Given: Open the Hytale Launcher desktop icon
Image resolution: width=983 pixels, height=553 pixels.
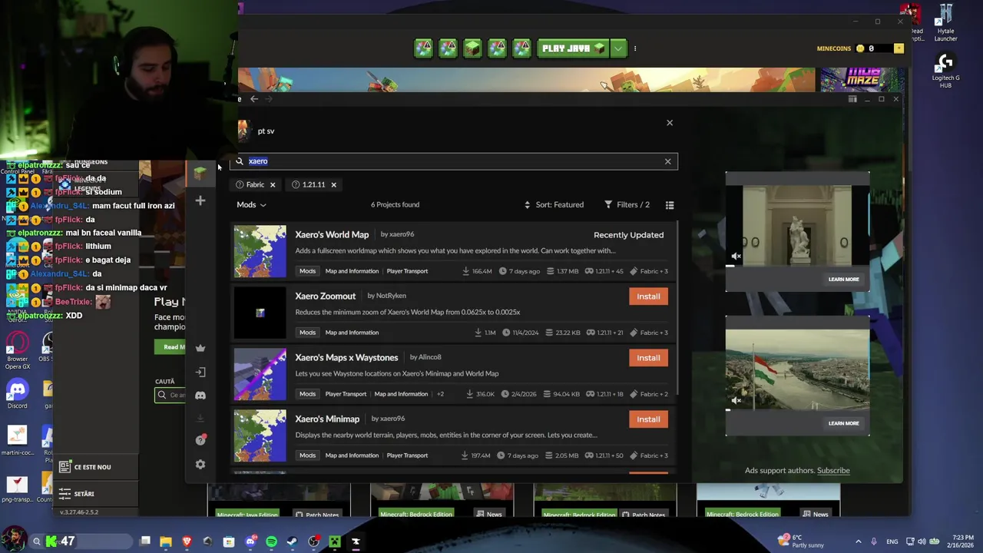Looking at the screenshot, I should [x=945, y=23].
